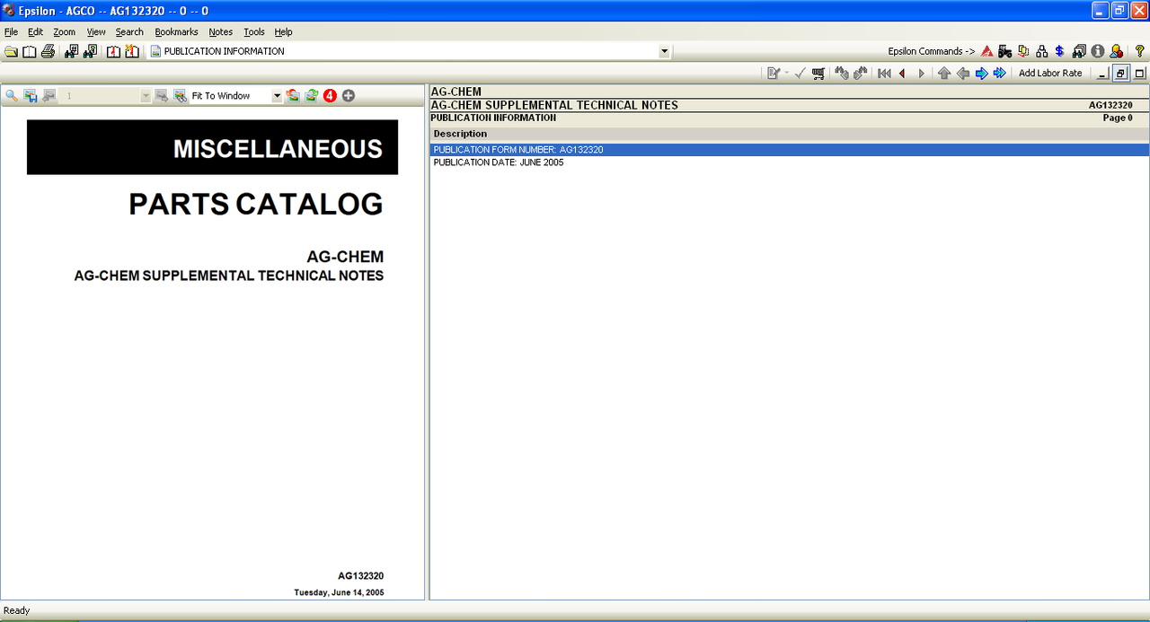Image resolution: width=1150 pixels, height=622 pixels.
Task: Click the save image icon in image pane
Action: click(x=31, y=95)
